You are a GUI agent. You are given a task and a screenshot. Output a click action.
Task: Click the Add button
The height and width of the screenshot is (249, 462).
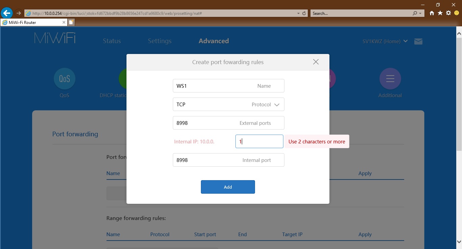click(228, 187)
